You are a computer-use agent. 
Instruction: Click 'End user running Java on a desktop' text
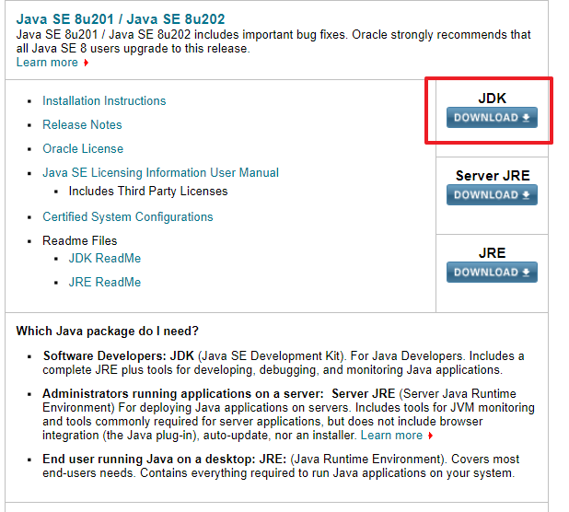pos(150,459)
